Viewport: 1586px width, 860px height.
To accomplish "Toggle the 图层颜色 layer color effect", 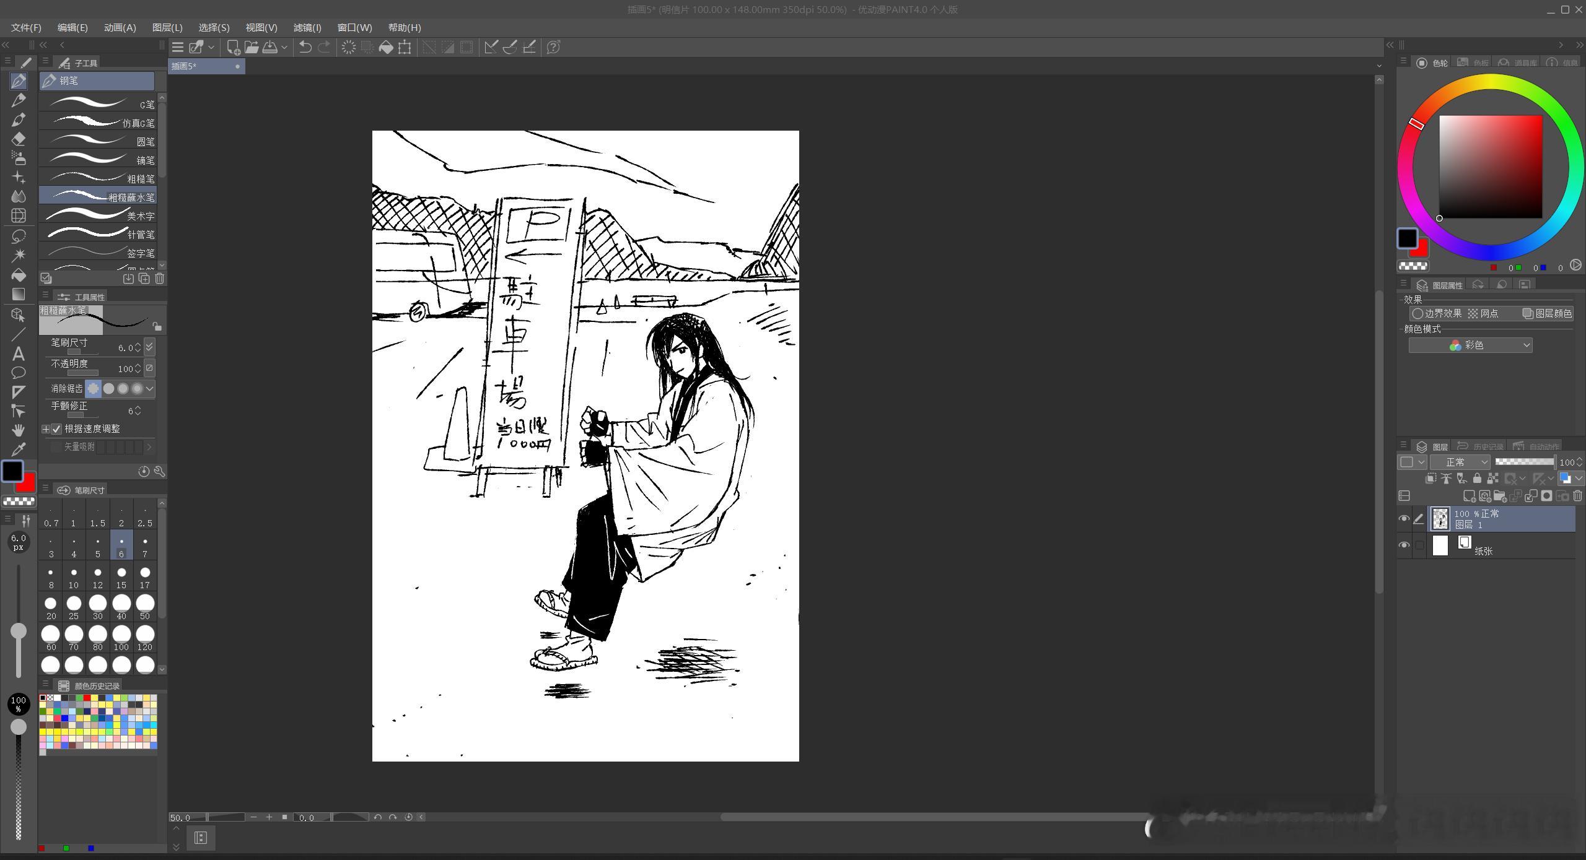I will (x=1547, y=314).
